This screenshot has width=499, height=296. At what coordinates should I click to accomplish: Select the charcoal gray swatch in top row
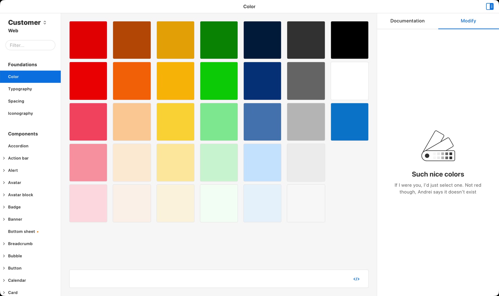(306, 40)
